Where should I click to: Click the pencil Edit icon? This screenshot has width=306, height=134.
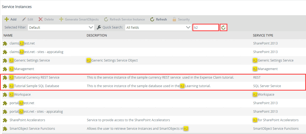coord(24,19)
